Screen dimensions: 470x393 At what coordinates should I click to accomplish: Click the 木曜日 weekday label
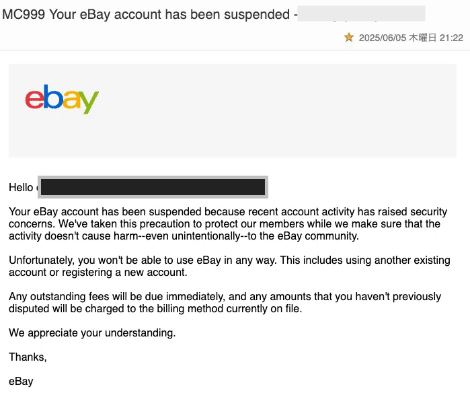click(423, 38)
